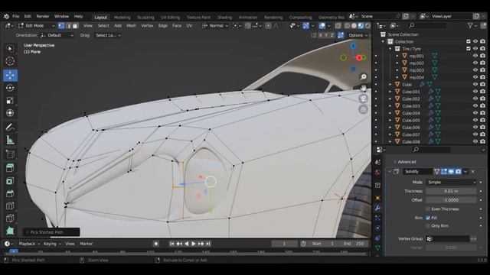Activate the Rotate tool
This screenshot has width=490, height=275.
pos(10,88)
